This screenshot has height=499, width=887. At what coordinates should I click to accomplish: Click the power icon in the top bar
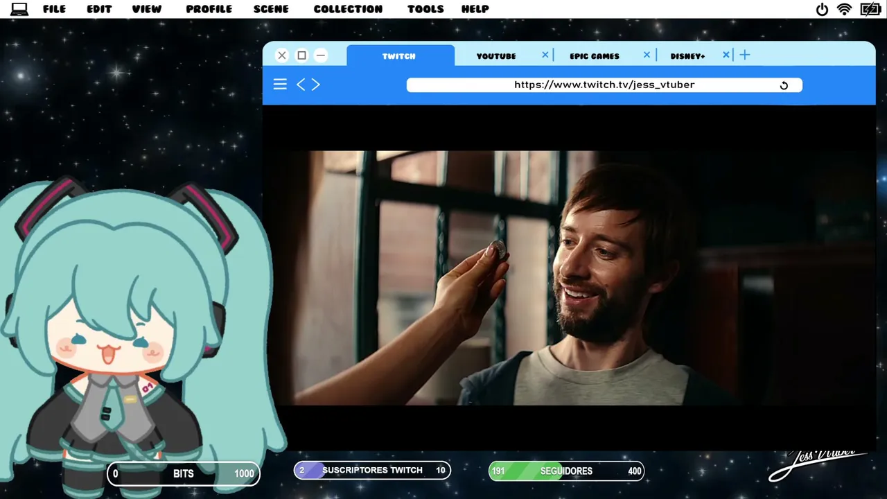click(822, 9)
